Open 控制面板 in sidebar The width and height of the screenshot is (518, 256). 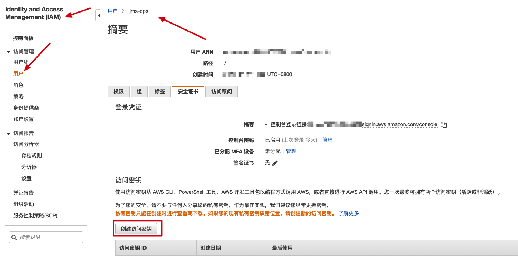tap(23, 38)
